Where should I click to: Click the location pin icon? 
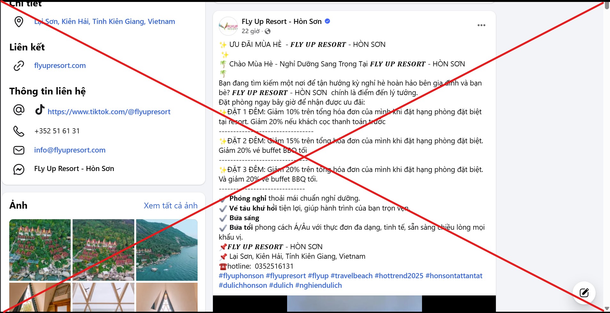click(x=19, y=21)
